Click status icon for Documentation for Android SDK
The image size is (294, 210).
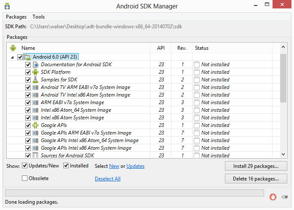[x=197, y=65]
